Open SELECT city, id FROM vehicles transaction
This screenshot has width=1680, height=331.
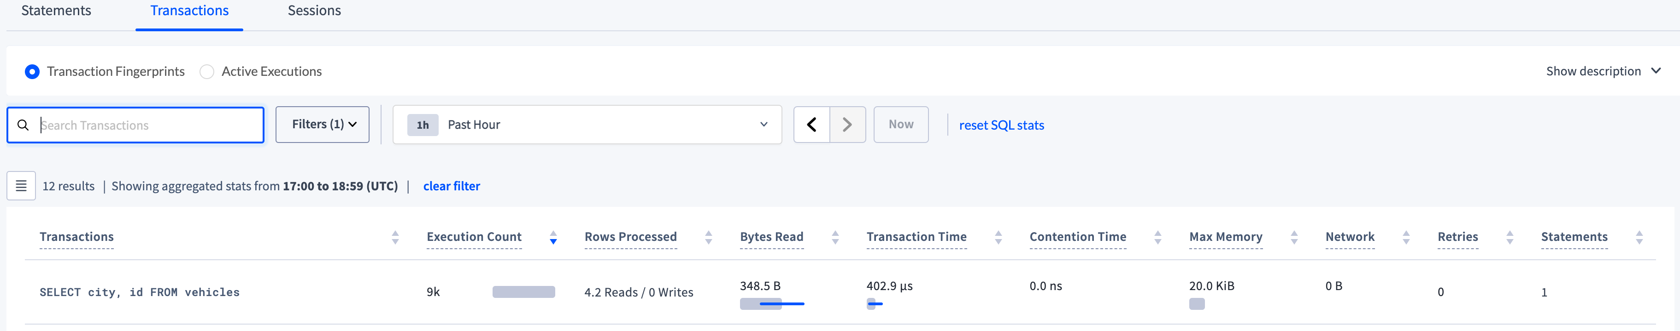[140, 292]
